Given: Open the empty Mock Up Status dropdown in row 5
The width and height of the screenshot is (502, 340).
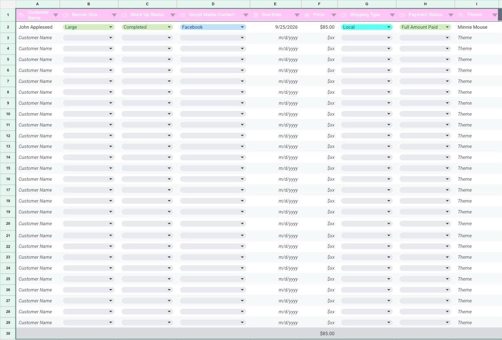Looking at the screenshot, I should (147, 59).
